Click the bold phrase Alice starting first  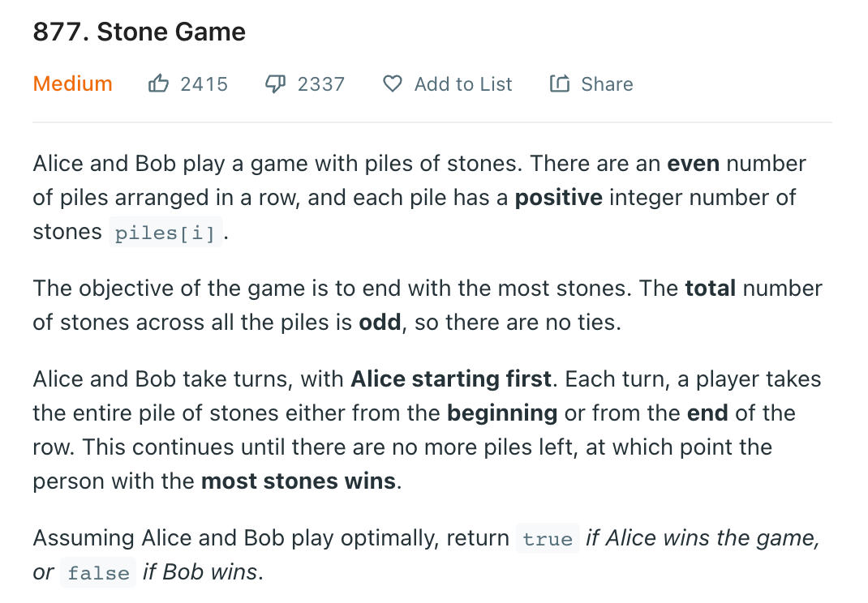pos(451,379)
